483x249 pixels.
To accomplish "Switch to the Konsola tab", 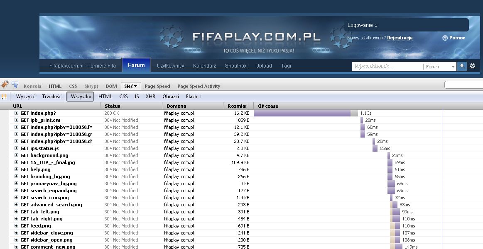I will [32, 86].
